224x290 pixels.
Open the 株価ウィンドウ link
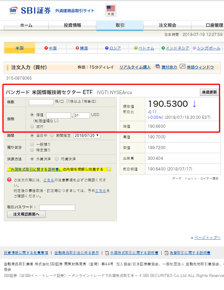pos(200,67)
